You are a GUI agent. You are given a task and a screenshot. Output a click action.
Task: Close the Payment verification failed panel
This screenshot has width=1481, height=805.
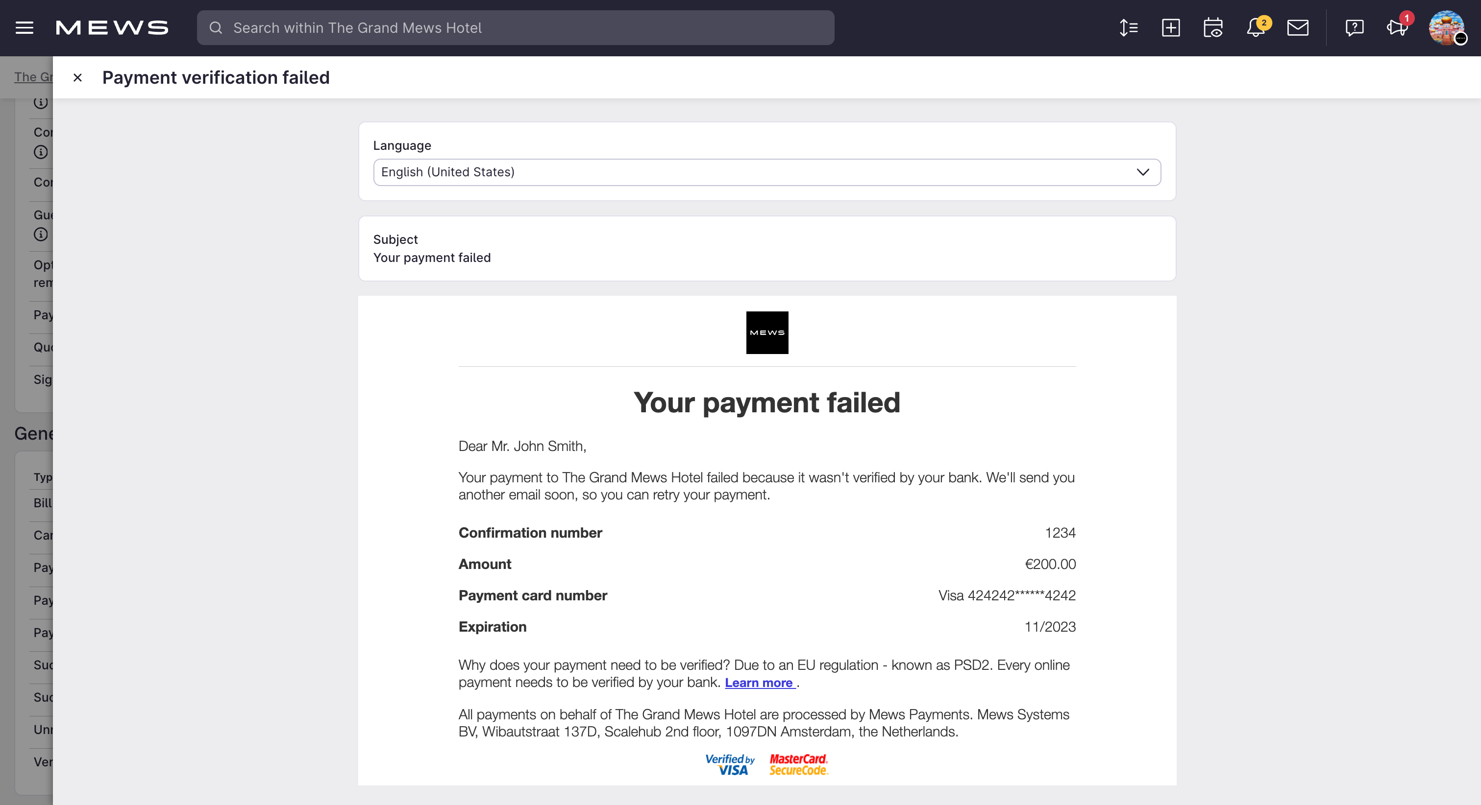[x=77, y=77]
